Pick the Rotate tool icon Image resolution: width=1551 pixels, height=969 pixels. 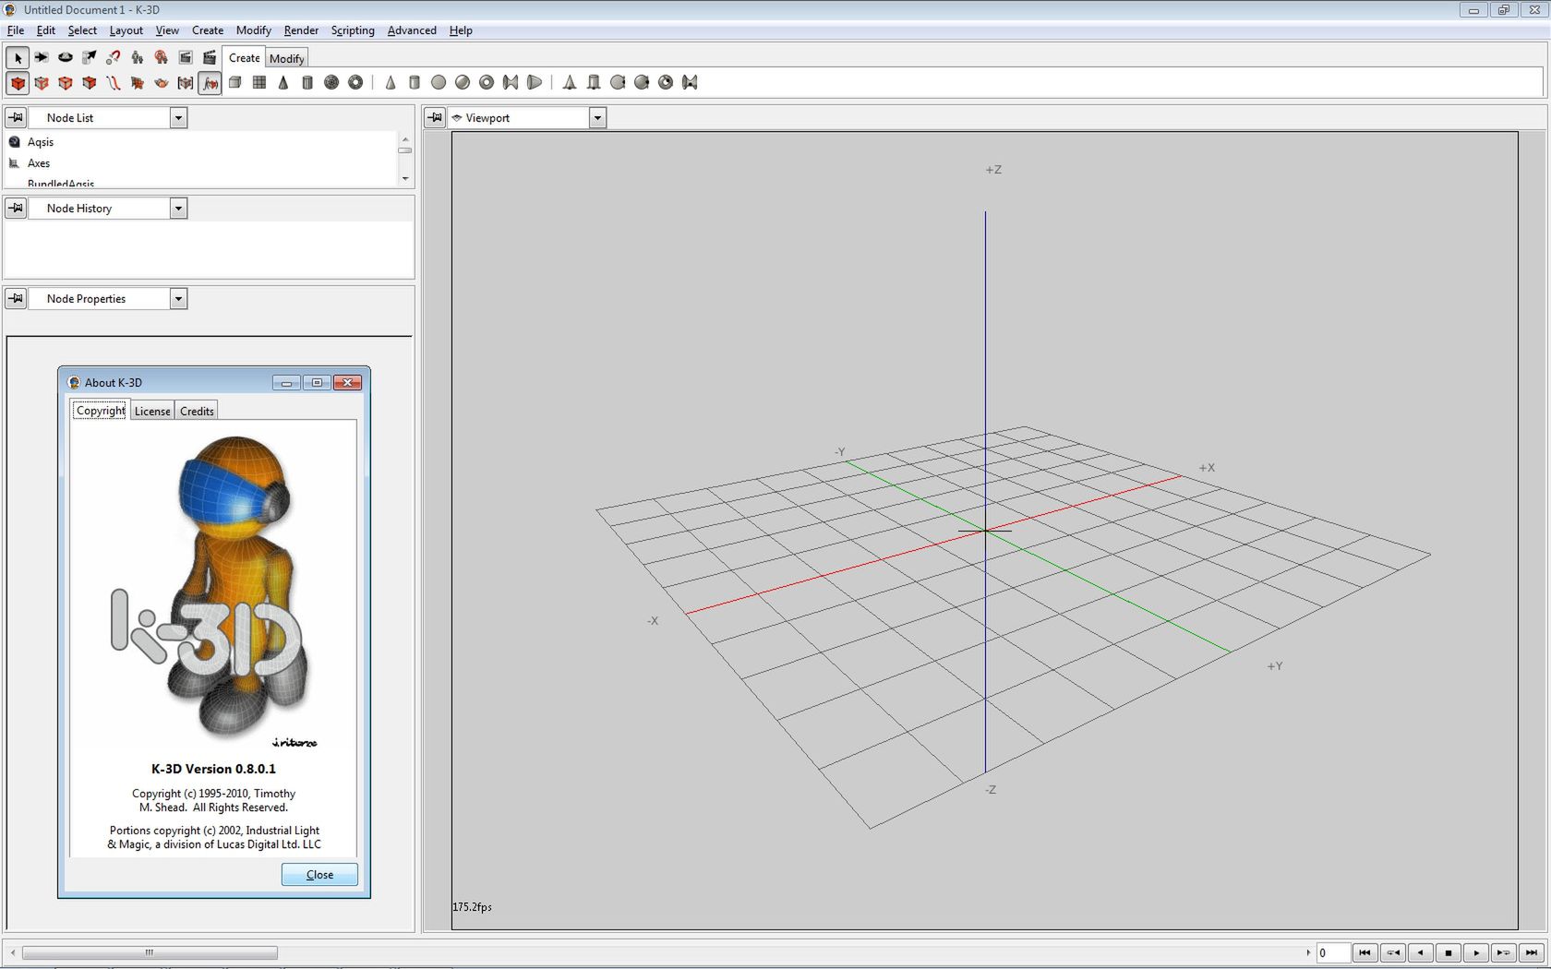66,57
